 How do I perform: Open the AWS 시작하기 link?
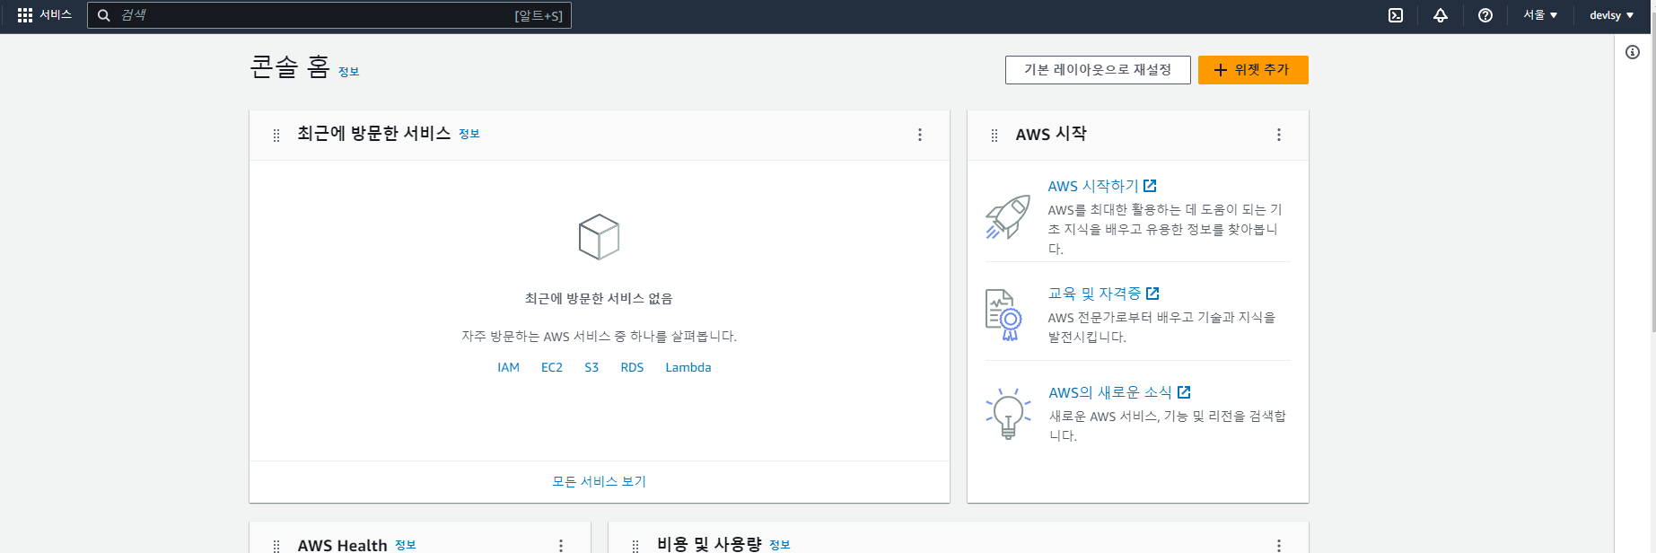pyautogui.click(x=1093, y=186)
